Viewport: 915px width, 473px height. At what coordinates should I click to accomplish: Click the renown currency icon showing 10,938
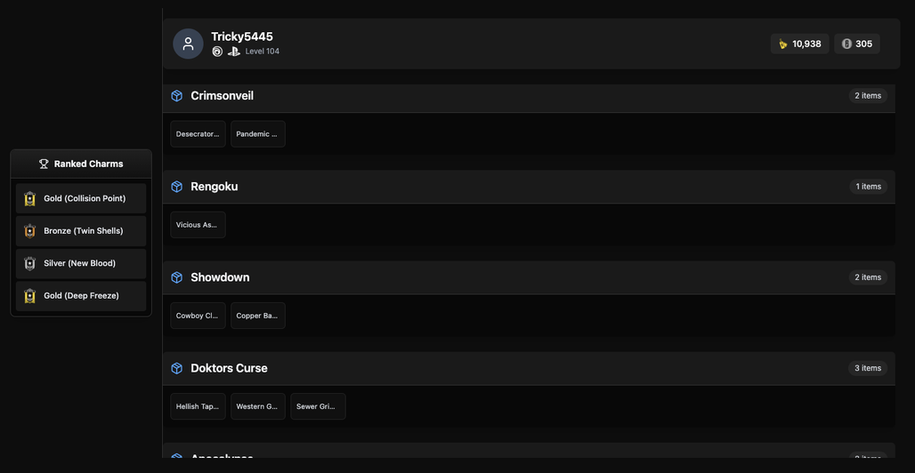point(783,44)
